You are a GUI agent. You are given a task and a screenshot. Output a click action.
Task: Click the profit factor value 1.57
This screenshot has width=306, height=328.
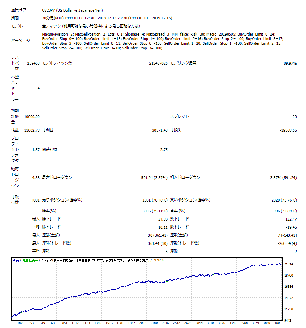[36, 150]
